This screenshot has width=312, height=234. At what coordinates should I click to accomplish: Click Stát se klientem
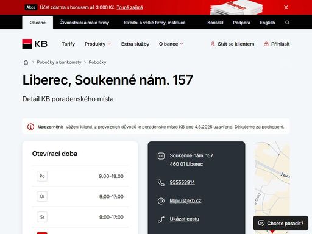point(236,44)
